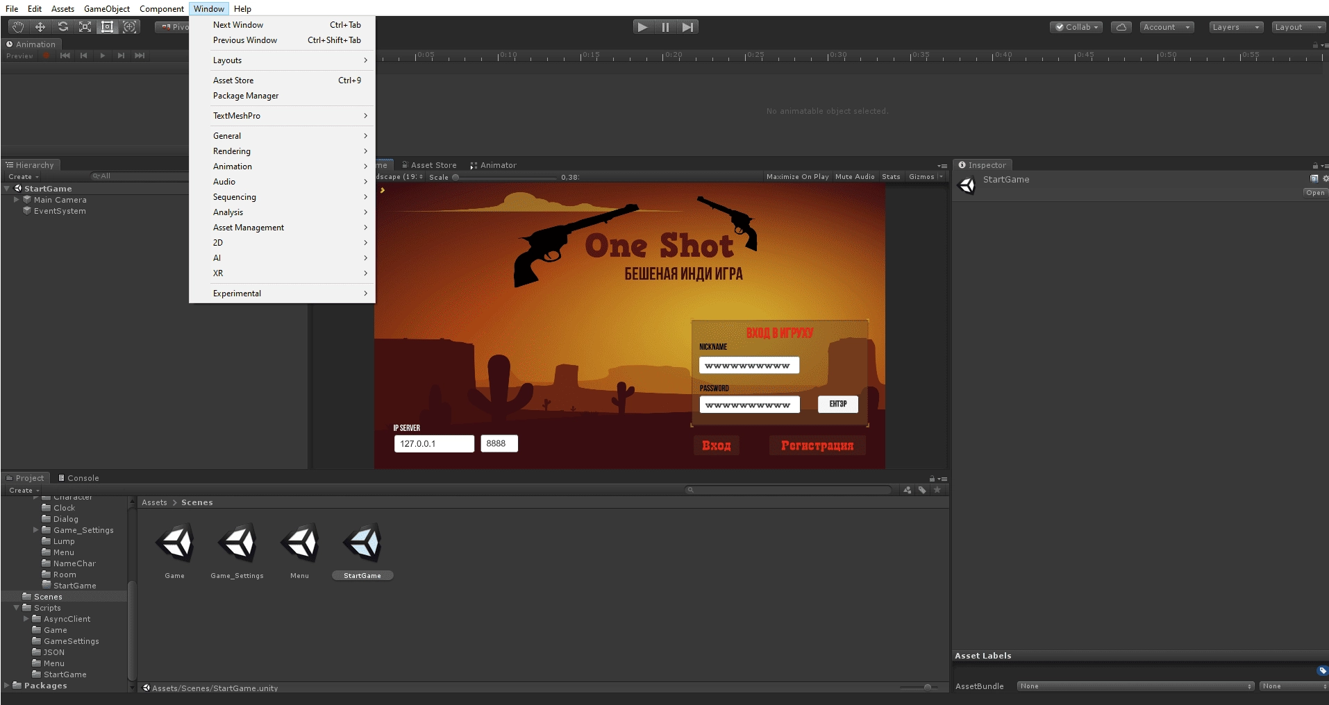Image resolution: width=1329 pixels, height=705 pixels.
Task: Click the Step frame button
Action: click(687, 27)
